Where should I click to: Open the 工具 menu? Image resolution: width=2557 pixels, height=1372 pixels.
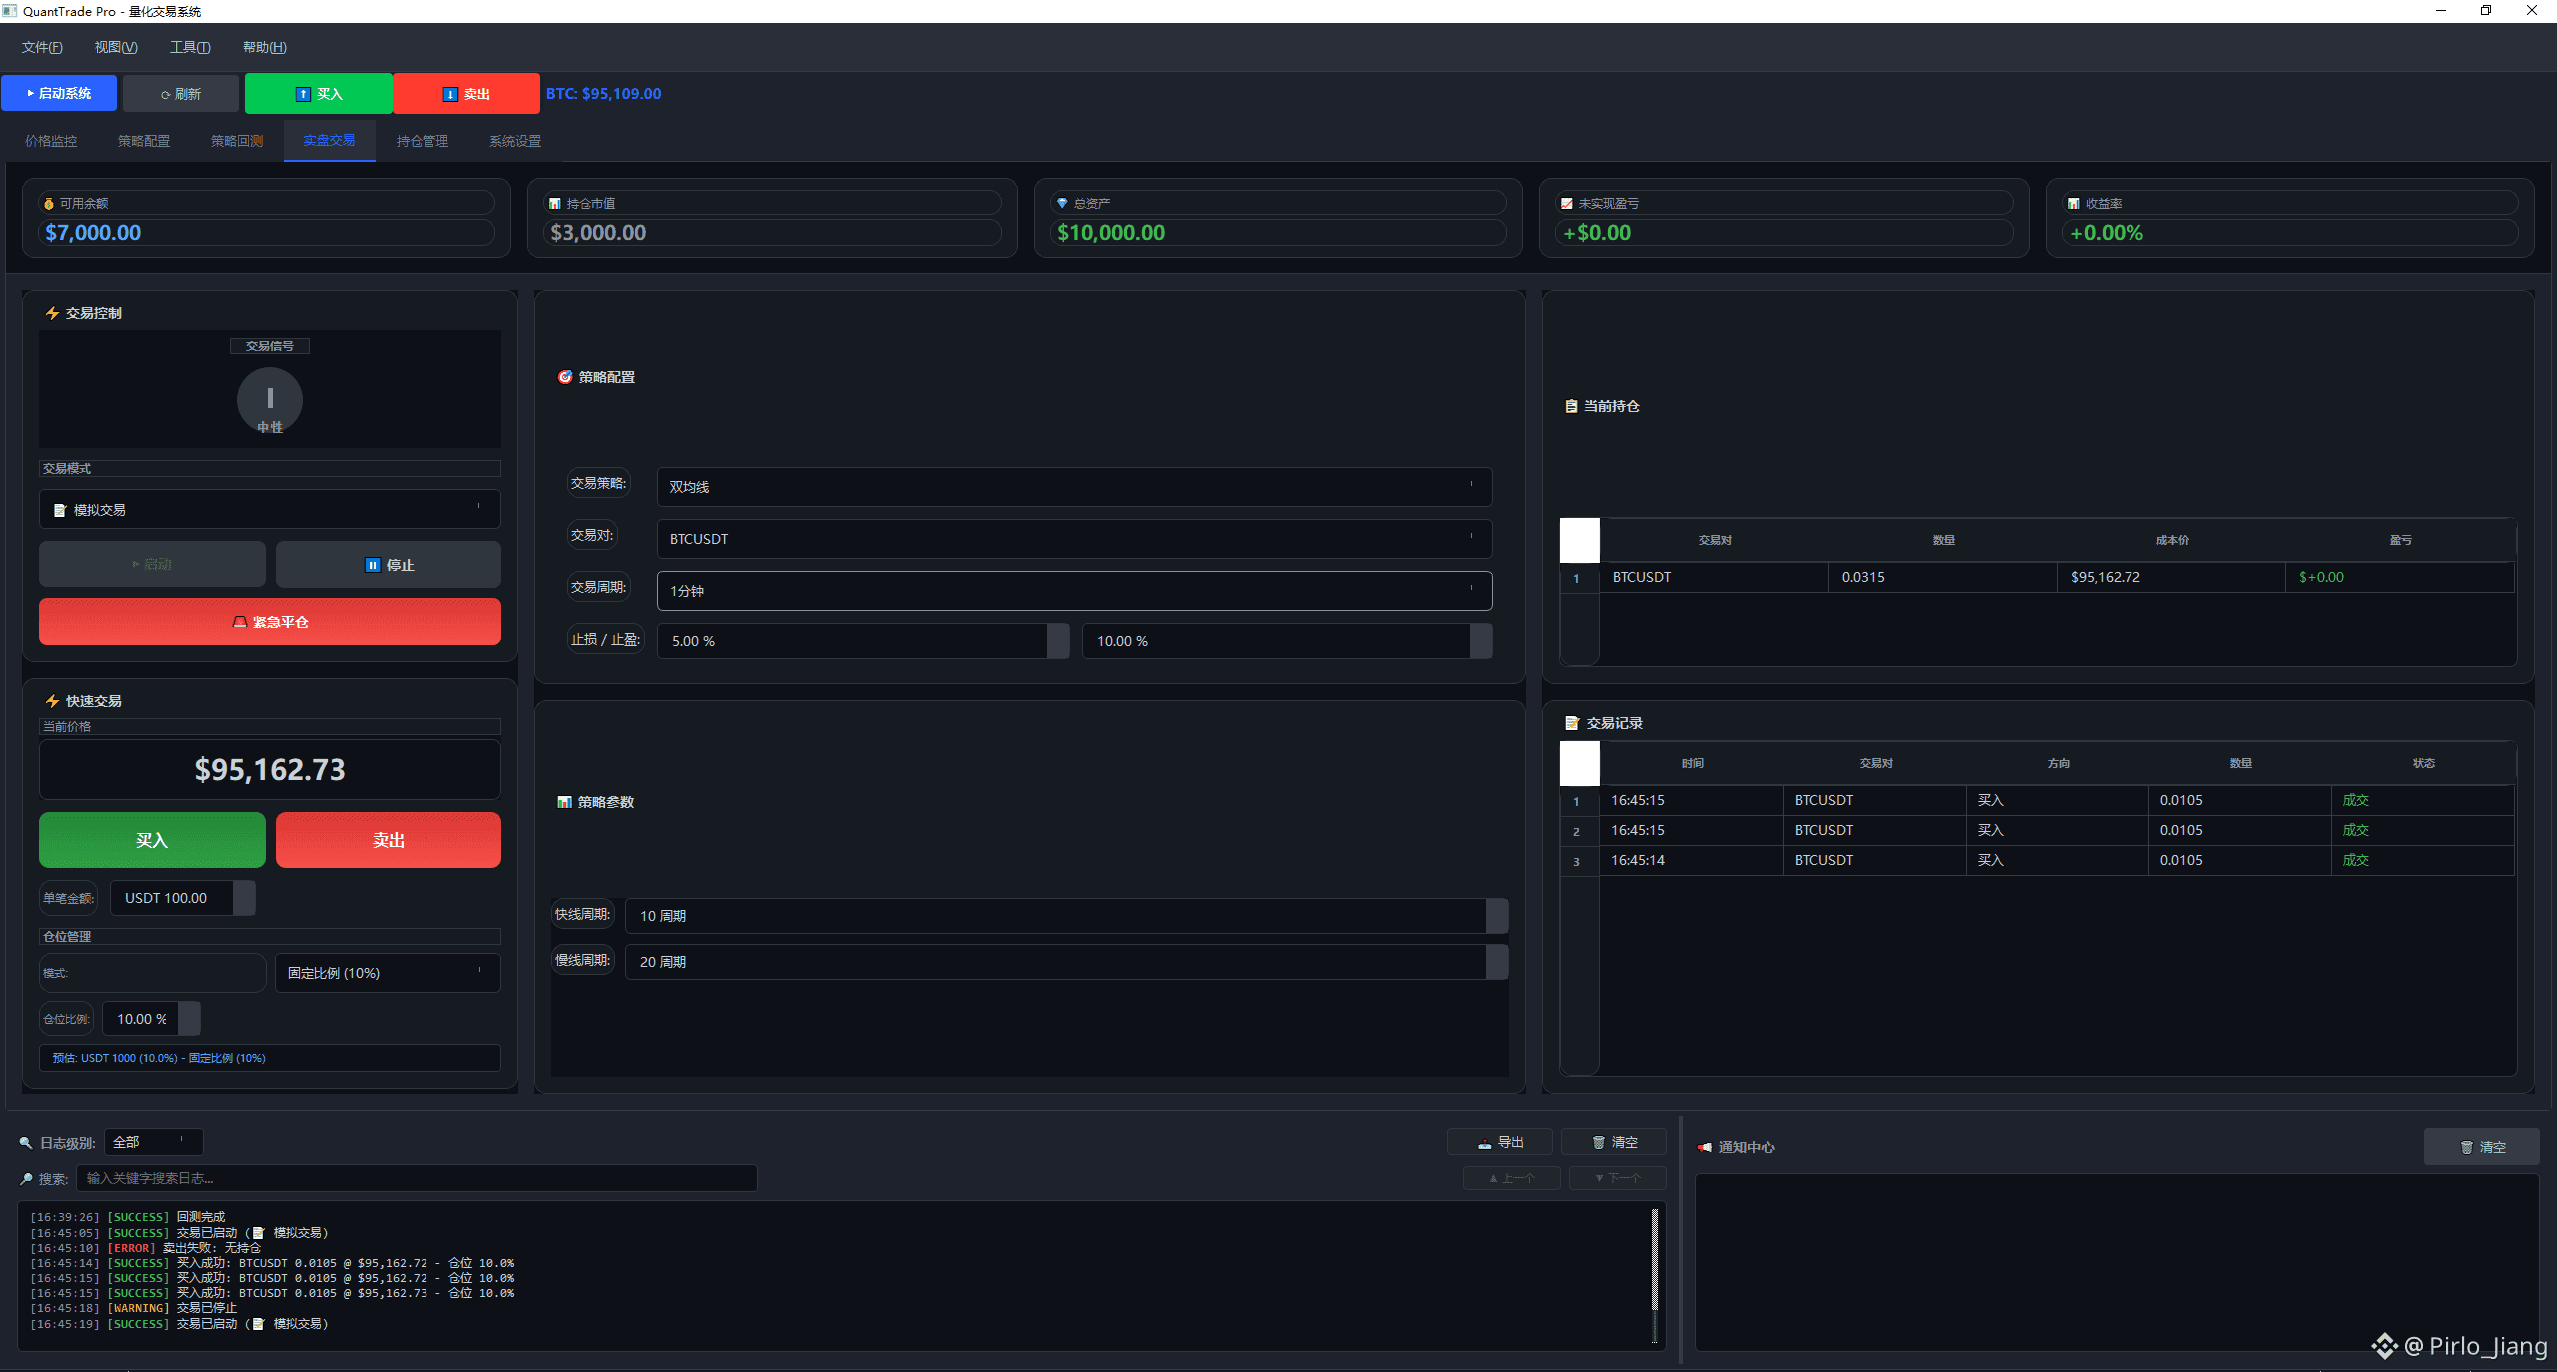point(189,47)
